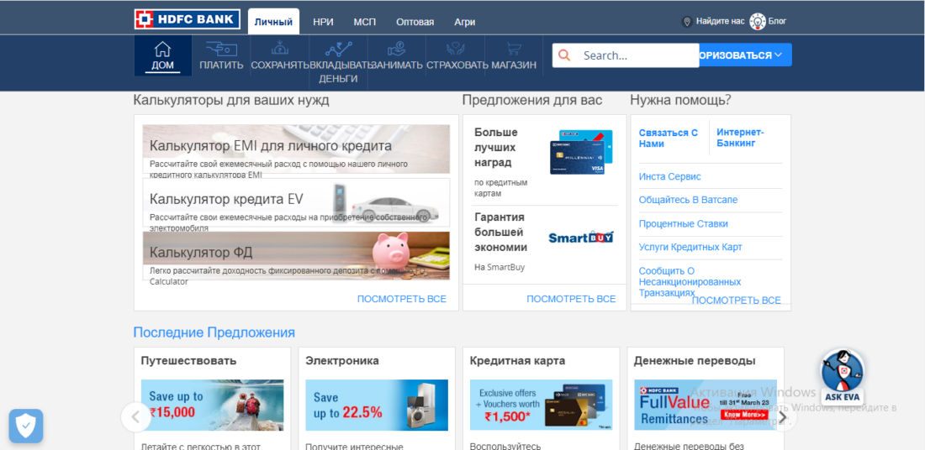Open the ПЛАТИТЬ pay menu icon
The width and height of the screenshot is (925, 450).
pyautogui.click(x=221, y=49)
